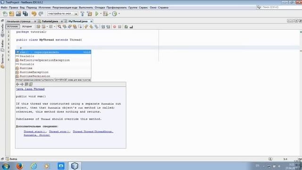Open the Отладка menu

click(x=100, y=8)
